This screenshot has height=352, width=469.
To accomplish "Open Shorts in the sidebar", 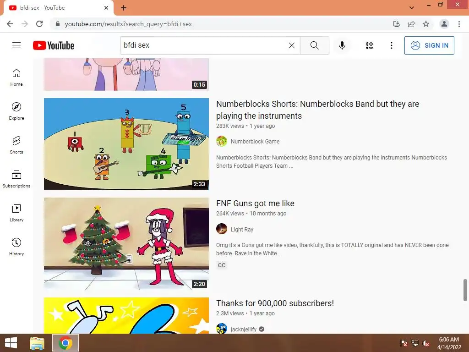I will point(16,145).
